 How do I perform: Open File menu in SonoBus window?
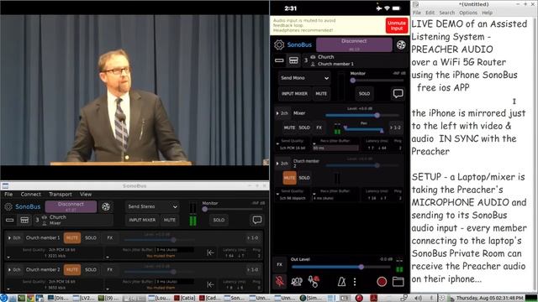8,194
